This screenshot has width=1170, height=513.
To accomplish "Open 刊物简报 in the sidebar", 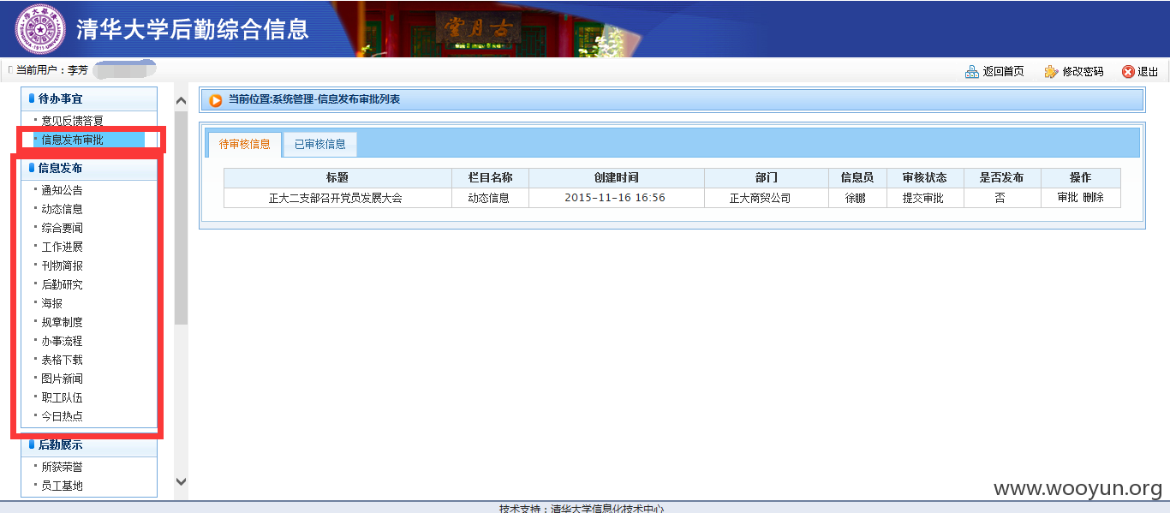I will (x=63, y=265).
